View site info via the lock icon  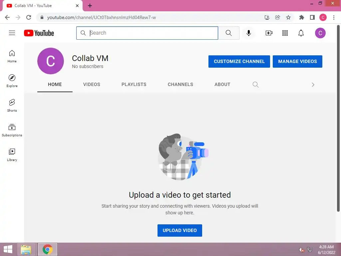tap(42, 17)
